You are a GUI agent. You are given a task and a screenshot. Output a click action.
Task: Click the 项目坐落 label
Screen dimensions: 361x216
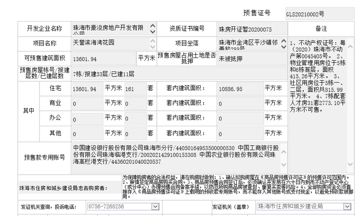pos(187,43)
